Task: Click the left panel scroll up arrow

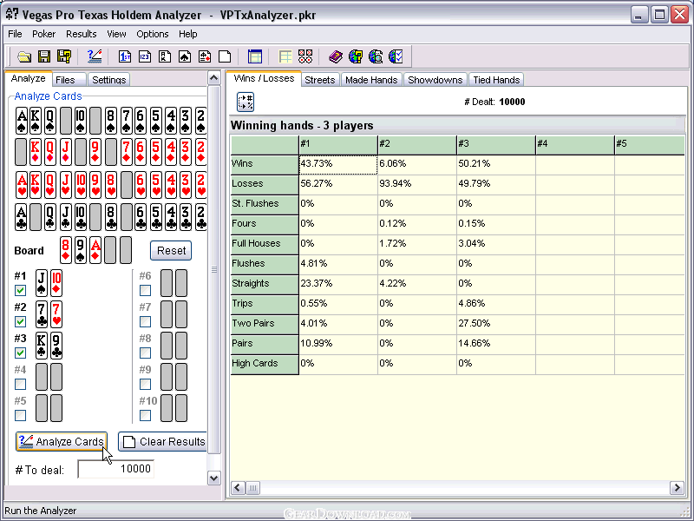Action: [x=213, y=78]
